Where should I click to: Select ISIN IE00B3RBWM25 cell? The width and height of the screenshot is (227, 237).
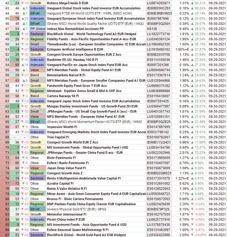(159, 13)
